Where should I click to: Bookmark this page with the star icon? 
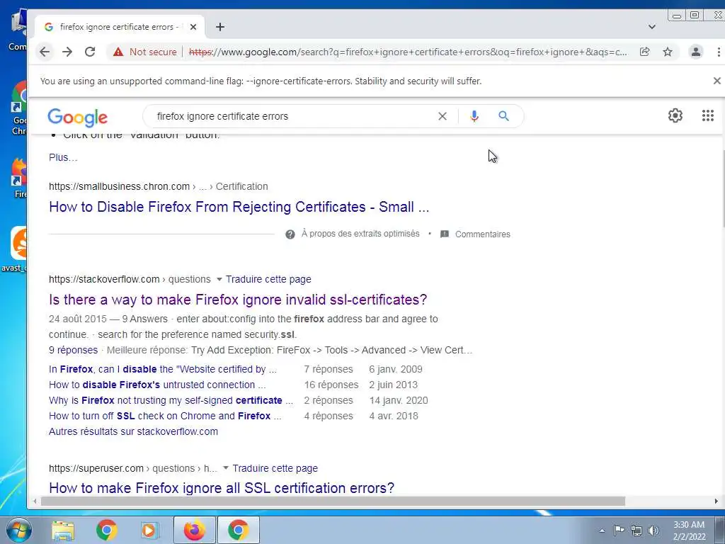point(667,52)
